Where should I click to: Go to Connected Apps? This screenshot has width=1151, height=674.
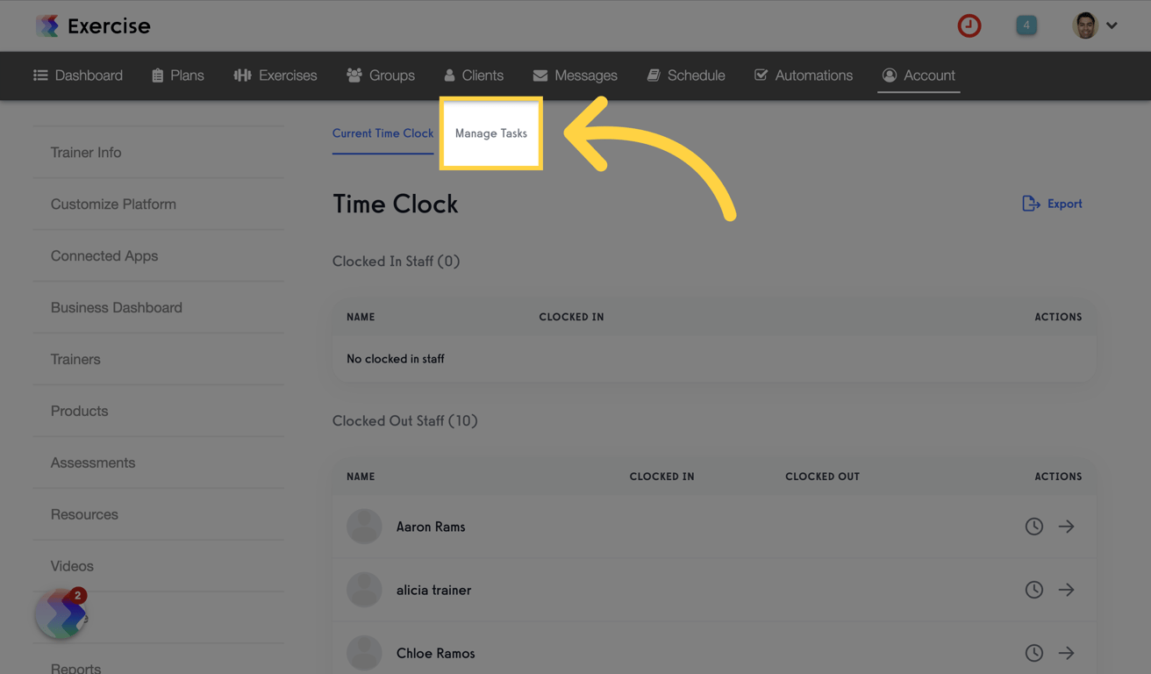coord(104,256)
